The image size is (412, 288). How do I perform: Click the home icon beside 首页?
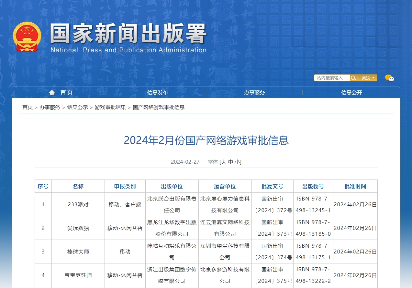tap(52, 93)
